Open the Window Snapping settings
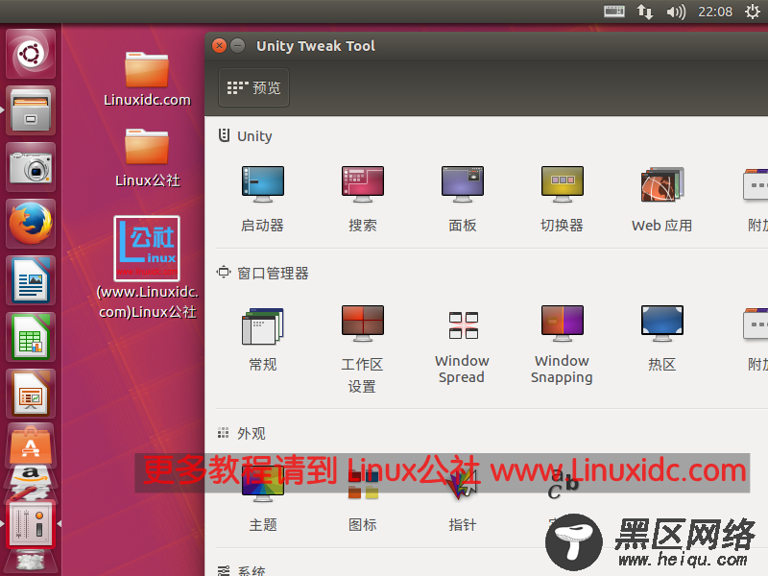This screenshot has width=768, height=576. pos(562,345)
